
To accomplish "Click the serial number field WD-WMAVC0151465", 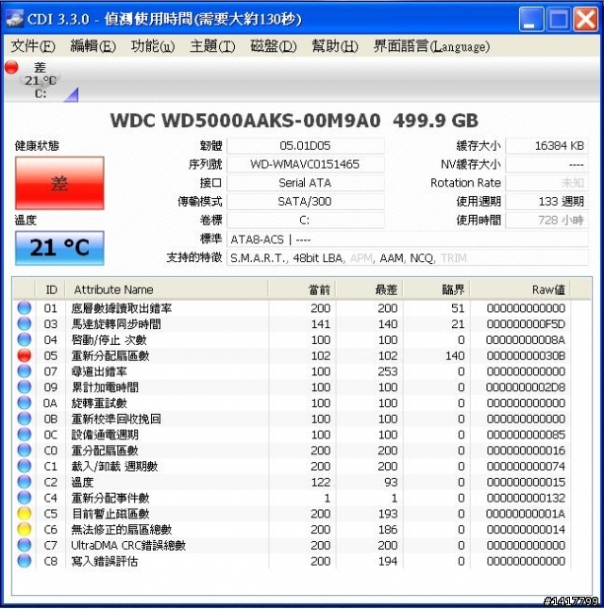I will (x=306, y=164).
